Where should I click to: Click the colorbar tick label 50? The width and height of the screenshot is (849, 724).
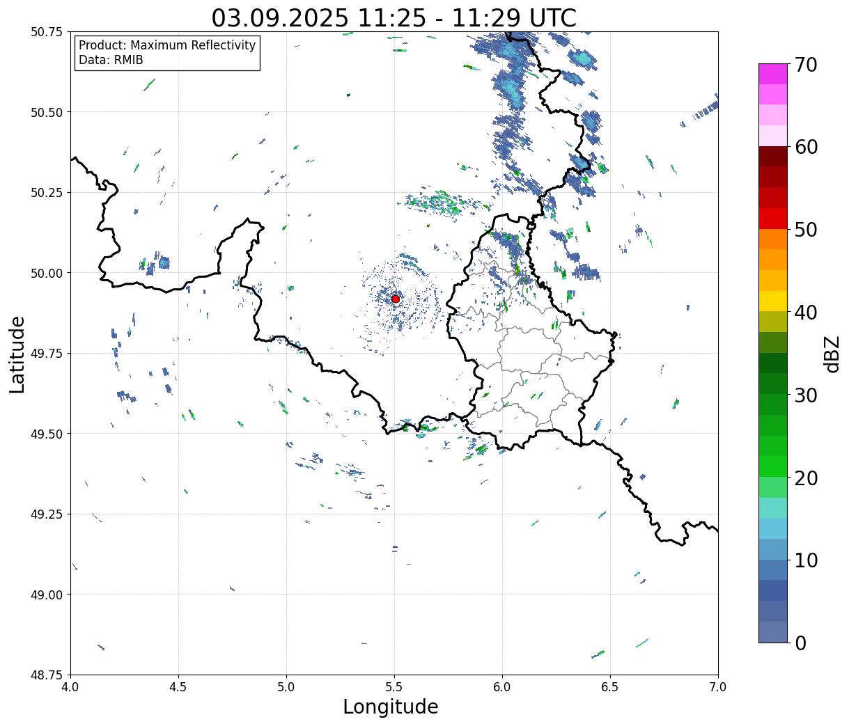coord(805,230)
